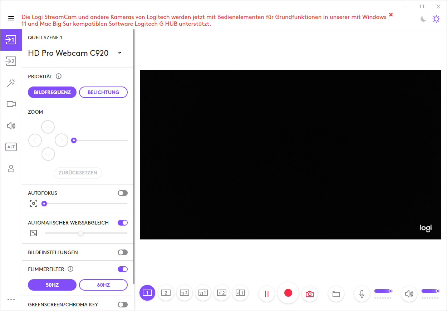Pan the camera view right
Image resolution: width=447 pixels, height=311 pixels.
[62, 140]
